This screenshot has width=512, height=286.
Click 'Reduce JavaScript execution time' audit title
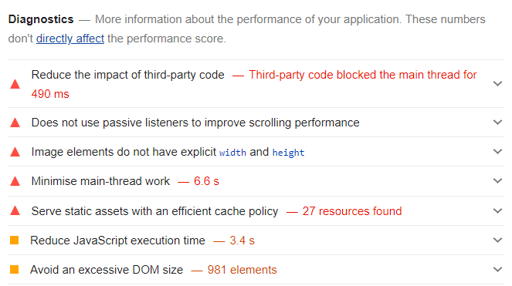coord(117,241)
